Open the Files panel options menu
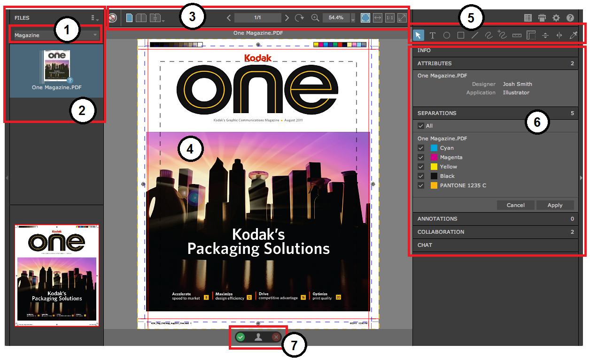The height and width of the screenshot is (360, 590). 95,18
